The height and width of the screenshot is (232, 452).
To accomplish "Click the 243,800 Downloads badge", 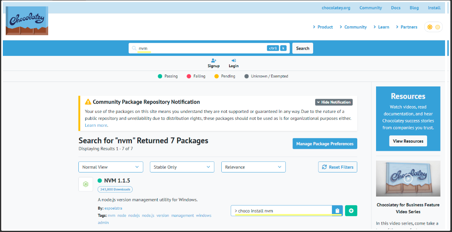I will (115, 190).
